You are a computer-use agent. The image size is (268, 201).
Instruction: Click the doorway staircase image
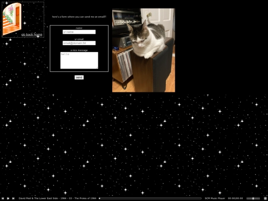click(x=12, y=19)
